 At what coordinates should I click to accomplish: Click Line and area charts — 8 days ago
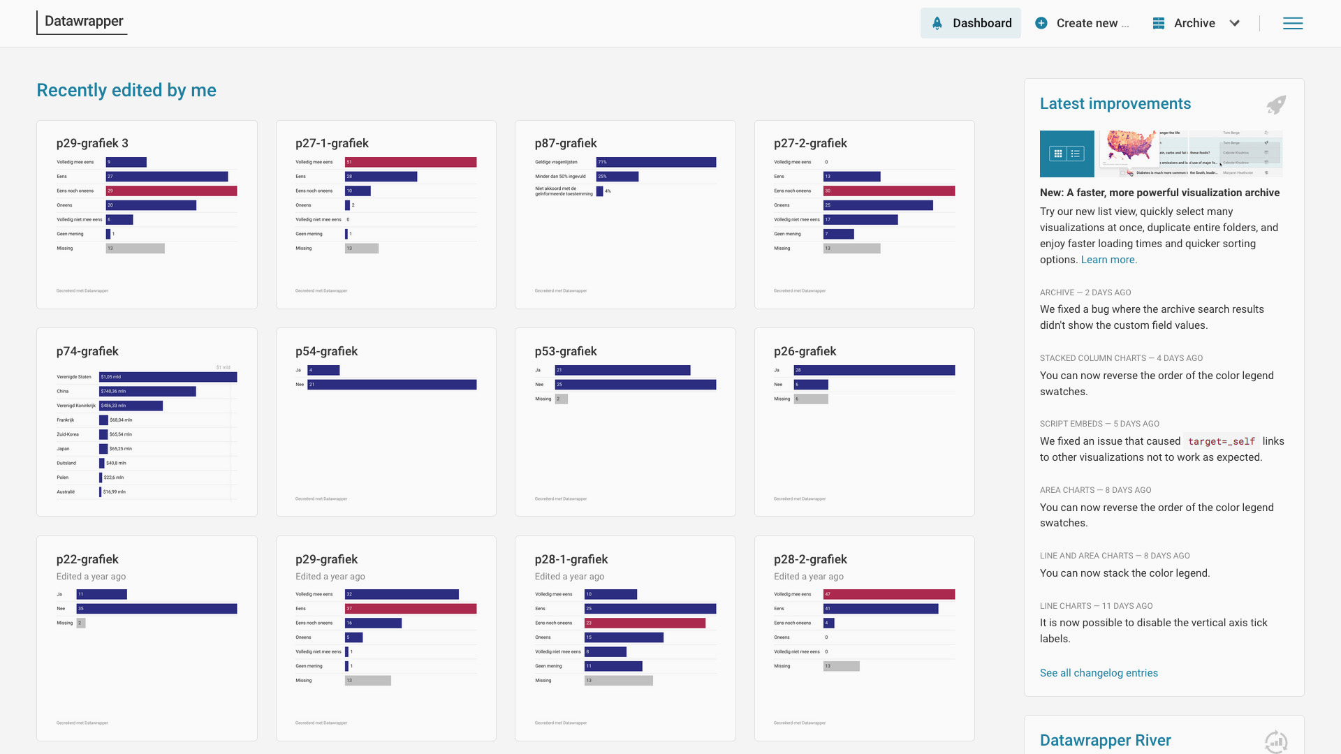pos(1115,556)
